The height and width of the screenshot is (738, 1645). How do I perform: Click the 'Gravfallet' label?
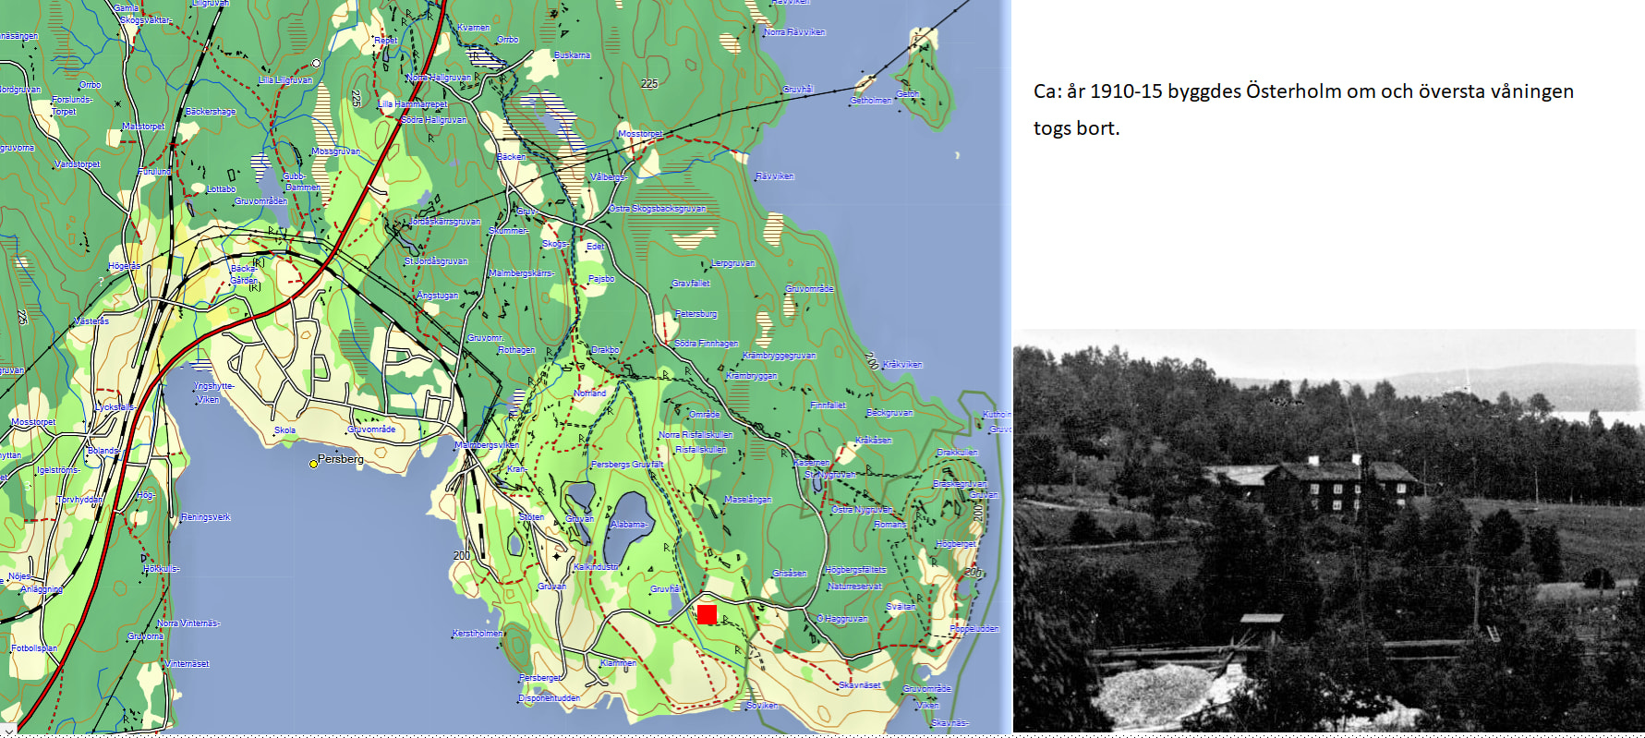(691, 284)
